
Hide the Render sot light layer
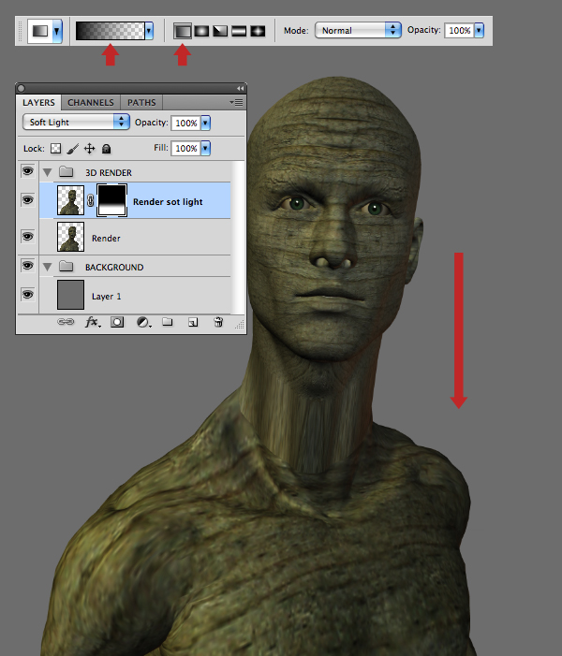28,200
